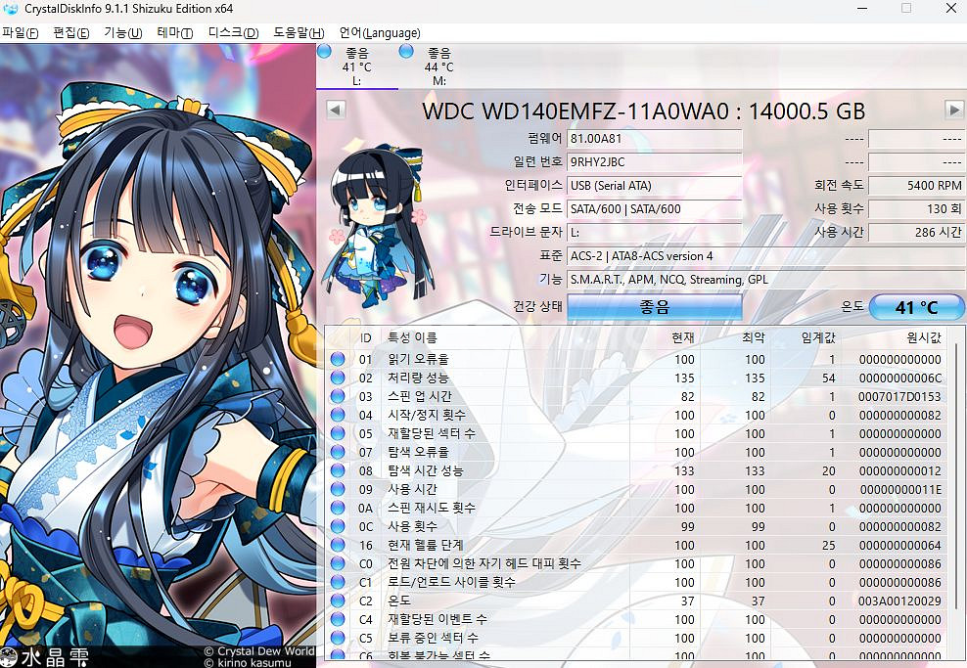Click the status icon for 재할당된 이벤트 수 row
The image size is (967, 668).
click(x=338, y=619)
